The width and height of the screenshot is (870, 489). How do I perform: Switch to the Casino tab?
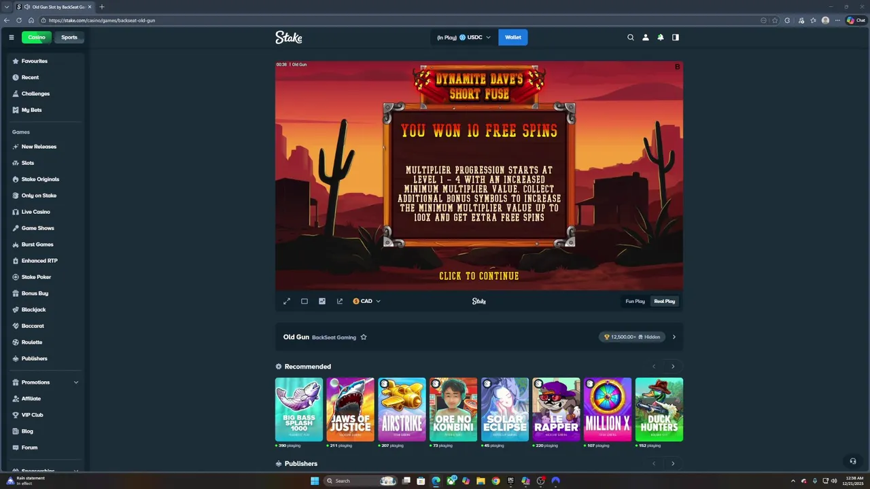coord(37,37)
